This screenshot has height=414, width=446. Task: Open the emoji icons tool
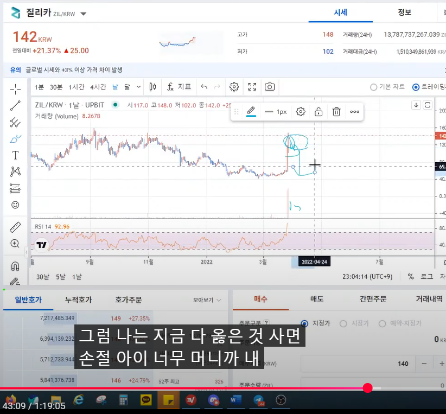pyautogui.click(x=15, y=205)
